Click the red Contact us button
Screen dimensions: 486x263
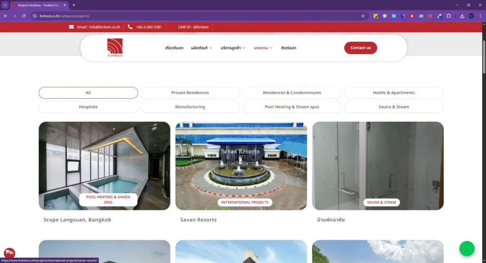361,48
